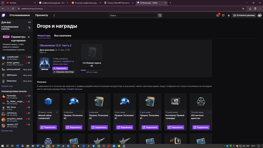Collapse the 'Для вас' sidebar
Screen dimensions: 263x148
tap(30, 22)
